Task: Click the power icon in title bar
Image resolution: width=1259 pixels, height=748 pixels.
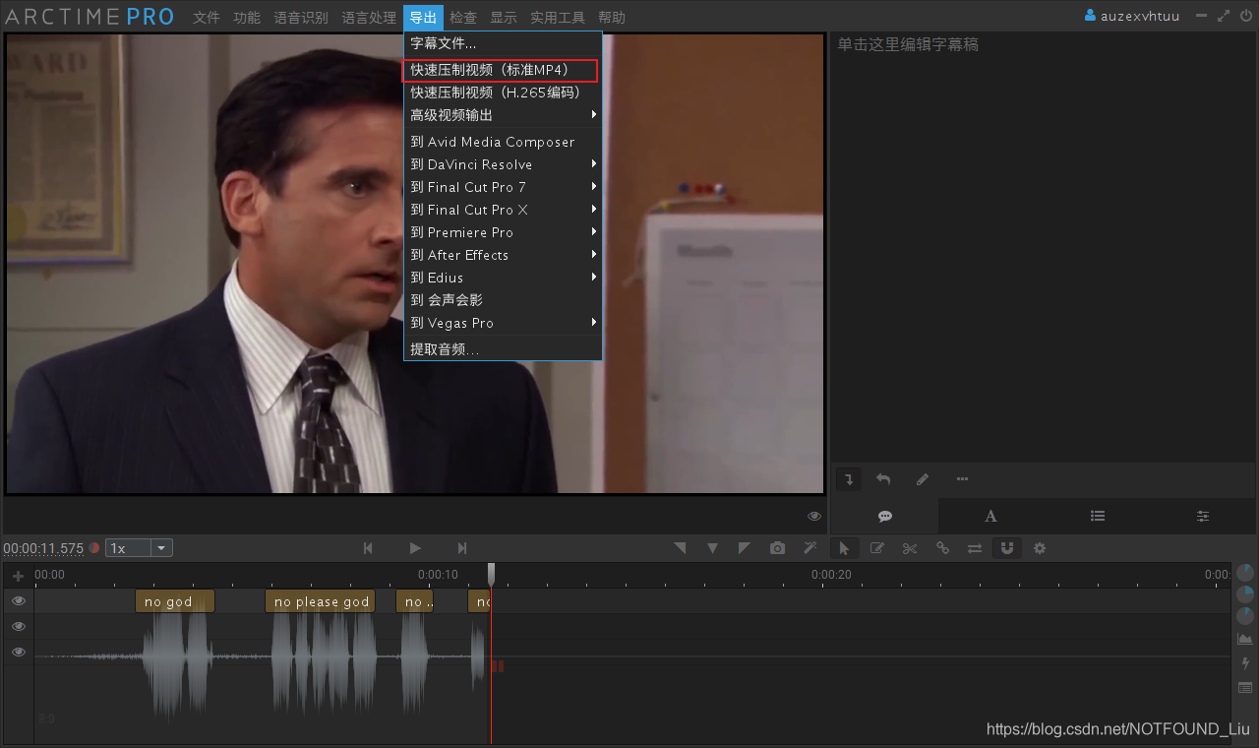Action: click(x=1246, y=16)
